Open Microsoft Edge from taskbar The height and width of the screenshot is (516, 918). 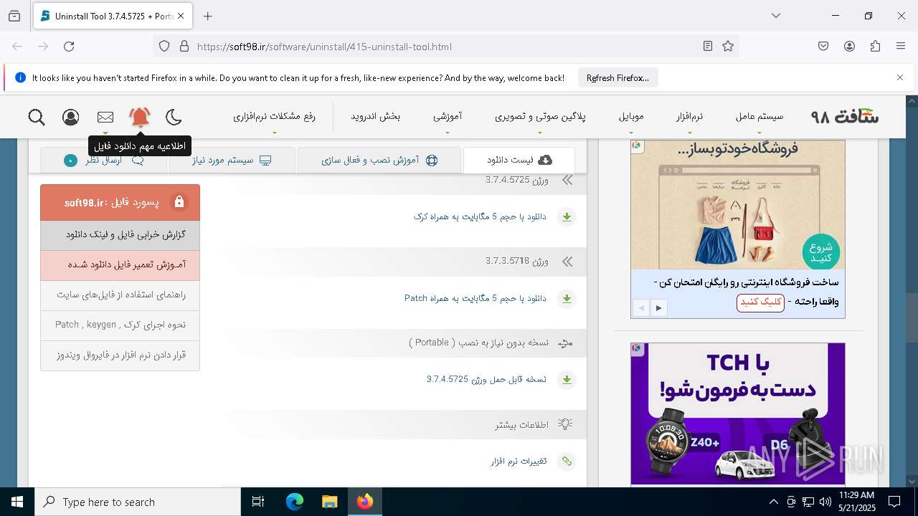(x=295, y=502)
